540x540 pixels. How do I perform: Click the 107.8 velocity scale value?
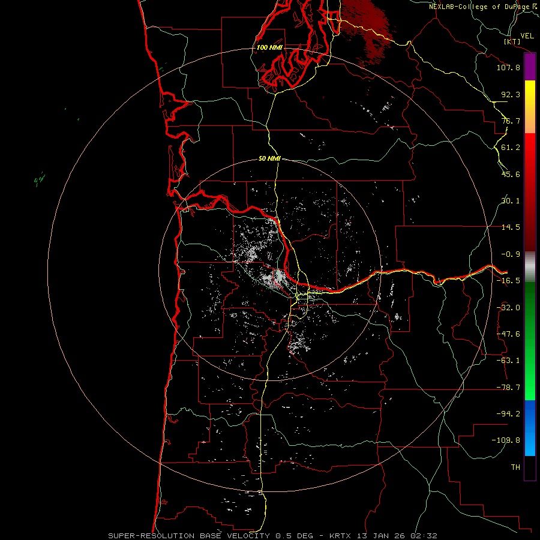508,67
